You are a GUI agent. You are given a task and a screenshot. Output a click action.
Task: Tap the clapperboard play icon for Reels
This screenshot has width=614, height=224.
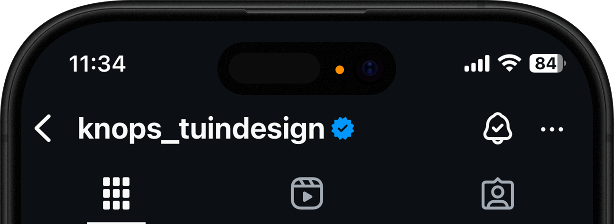(x=307, y=194)
